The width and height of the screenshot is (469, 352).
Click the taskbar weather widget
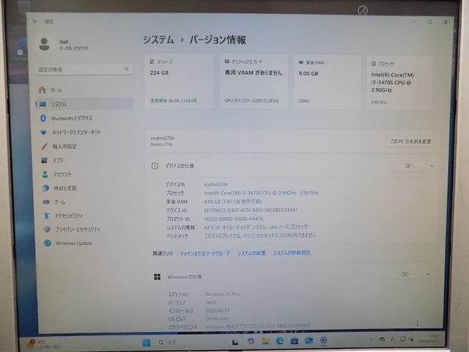(x=43, y=344)
